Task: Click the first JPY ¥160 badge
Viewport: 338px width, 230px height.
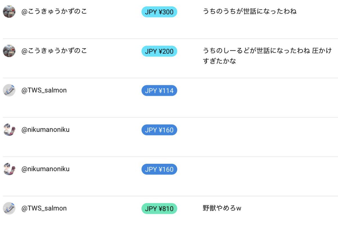Action: click(x=159, y=130)
